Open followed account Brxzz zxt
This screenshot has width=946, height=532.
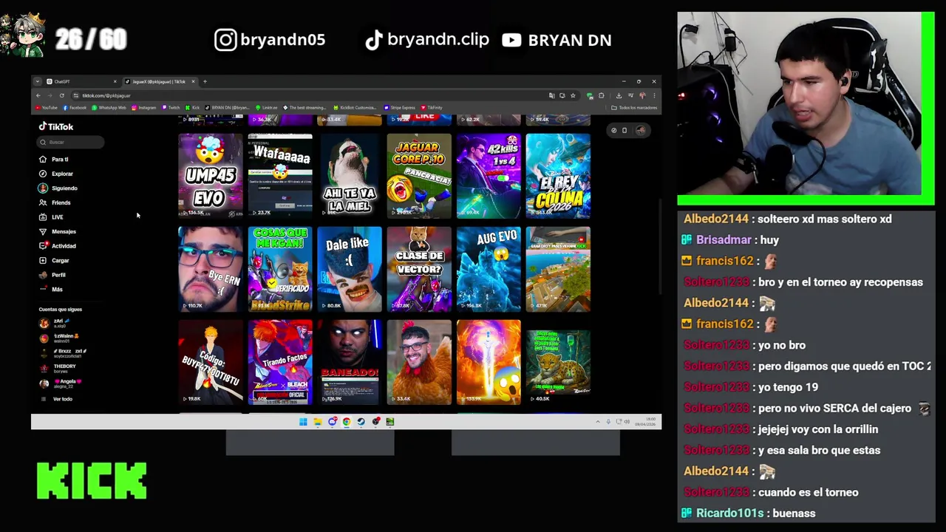coord(63,353)
